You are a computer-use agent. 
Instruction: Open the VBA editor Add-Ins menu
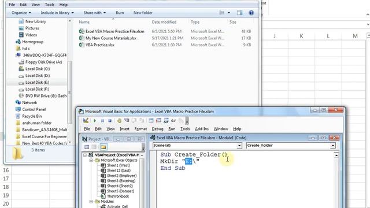pos(202,129)
